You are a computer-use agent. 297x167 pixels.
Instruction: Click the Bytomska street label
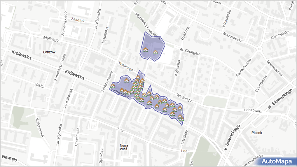pos(105,35)
